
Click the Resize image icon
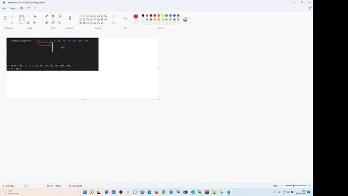pos(28,23)
